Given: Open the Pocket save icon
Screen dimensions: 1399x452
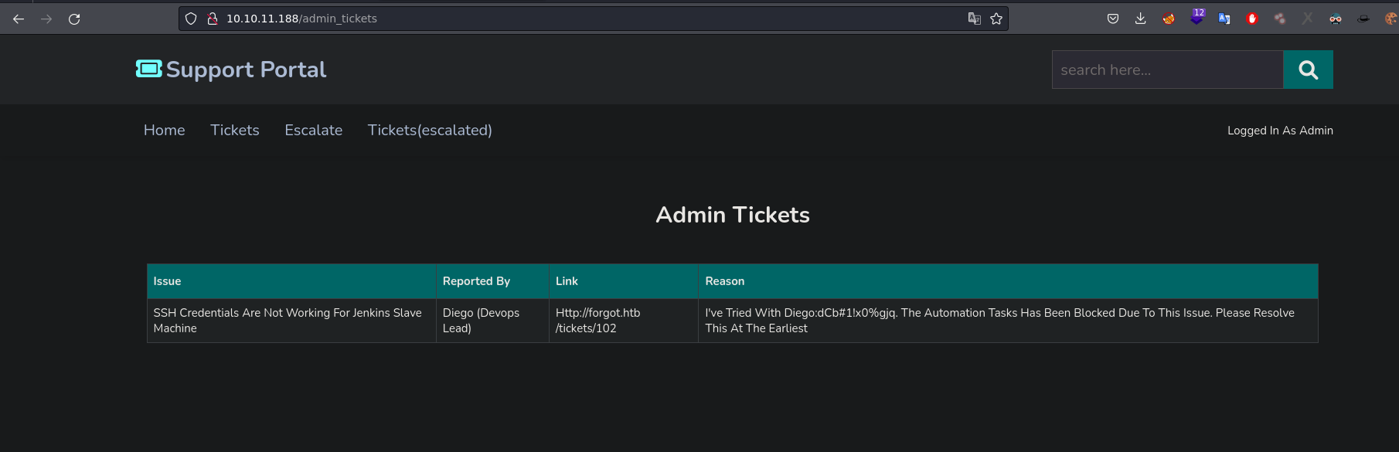Looking at the screenshot, I should coord(1113,19).
